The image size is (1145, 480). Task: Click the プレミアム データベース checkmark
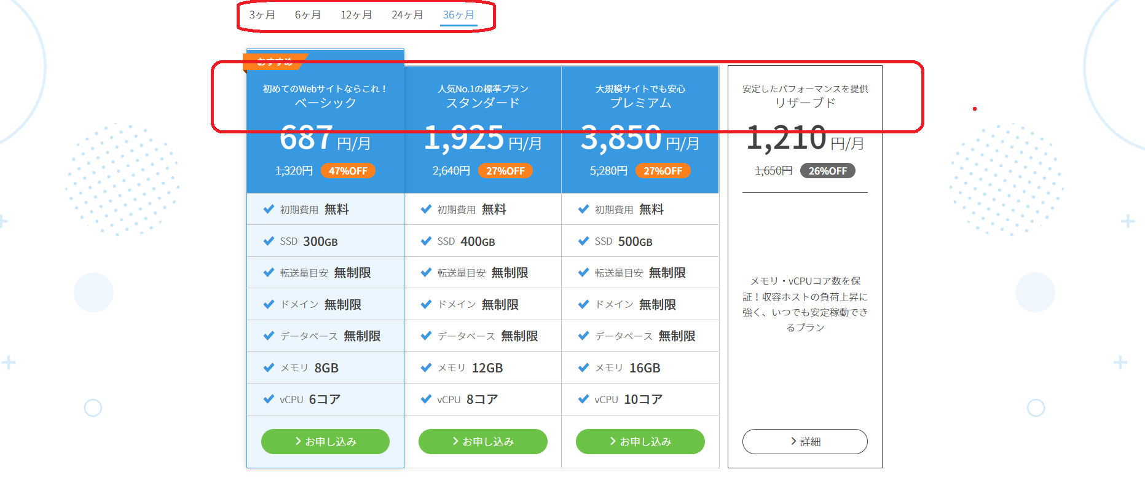(583, 336)
